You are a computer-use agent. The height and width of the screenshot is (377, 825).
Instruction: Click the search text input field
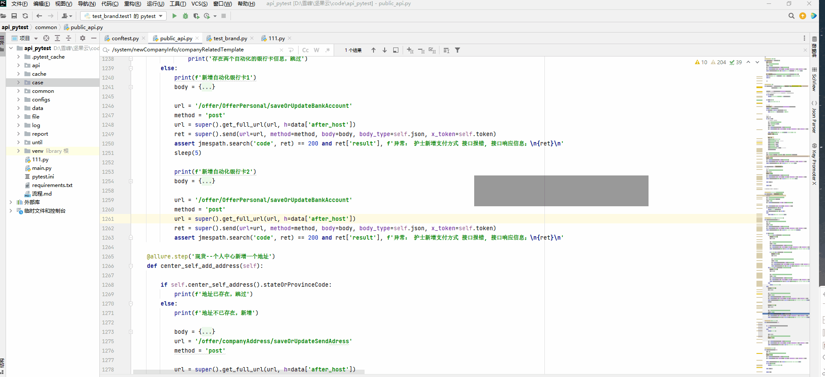193,50
